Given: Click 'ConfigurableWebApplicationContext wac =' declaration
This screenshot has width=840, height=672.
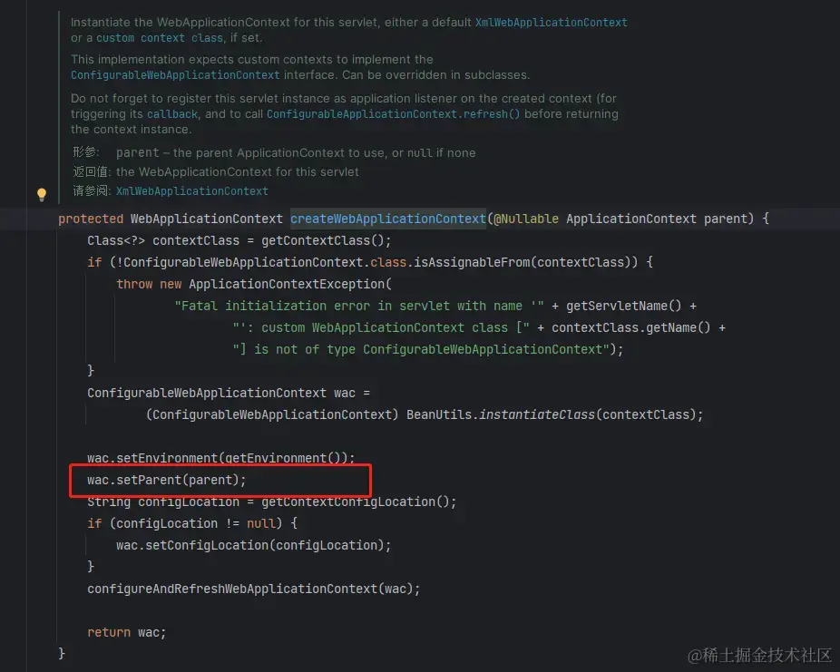Looking at the screenshot, I should (x=229, y=393).
